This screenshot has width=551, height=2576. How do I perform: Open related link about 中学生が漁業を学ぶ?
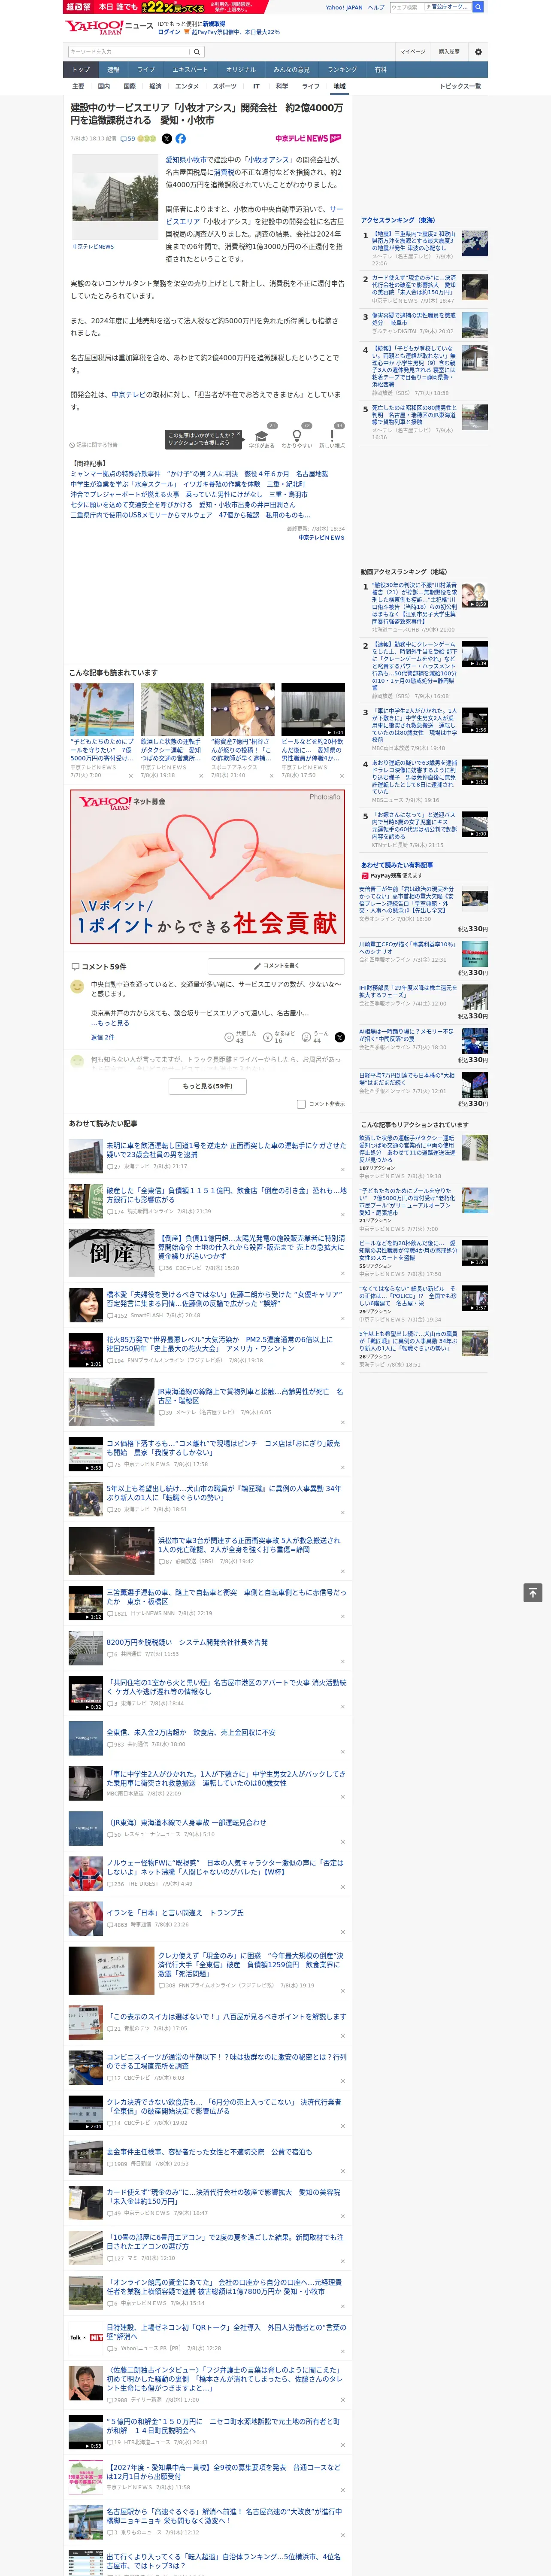click(x=188, y=484)
